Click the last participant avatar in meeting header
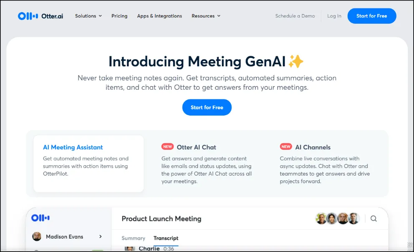Screen dimensions: 414x252 point(353,219)
